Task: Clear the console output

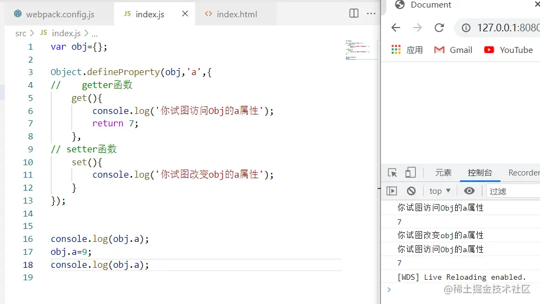Action: (x=411, y=191)
